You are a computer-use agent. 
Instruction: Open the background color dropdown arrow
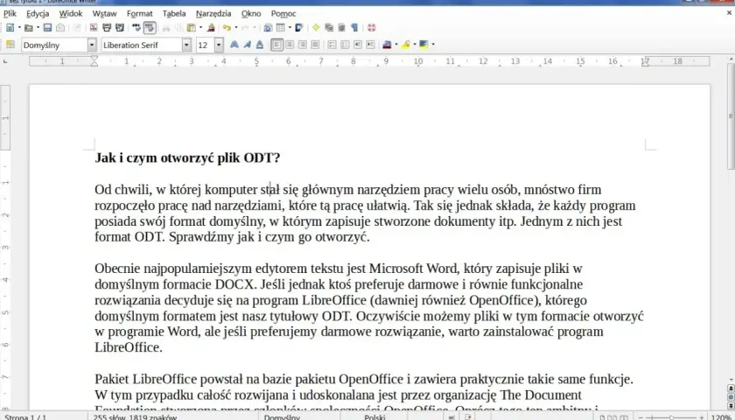(x=432, y=45)
